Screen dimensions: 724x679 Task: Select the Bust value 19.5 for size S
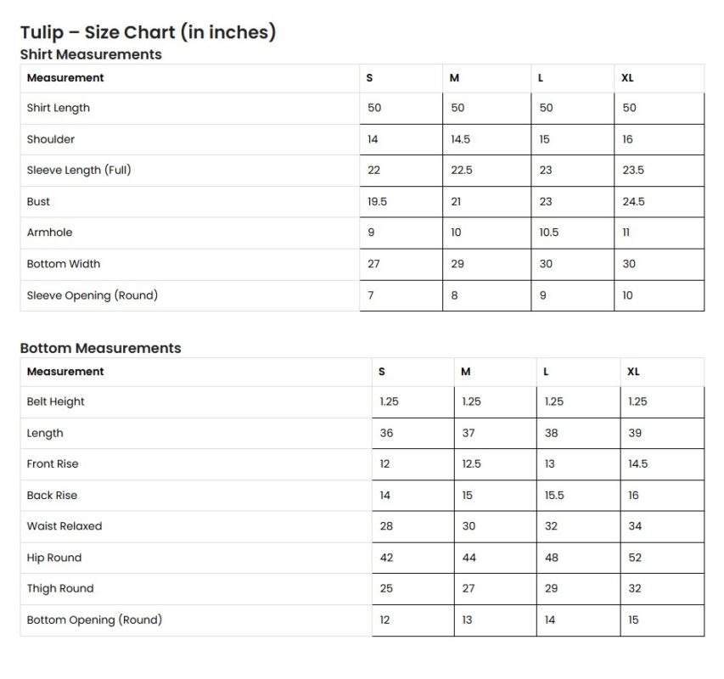[377, 201]
